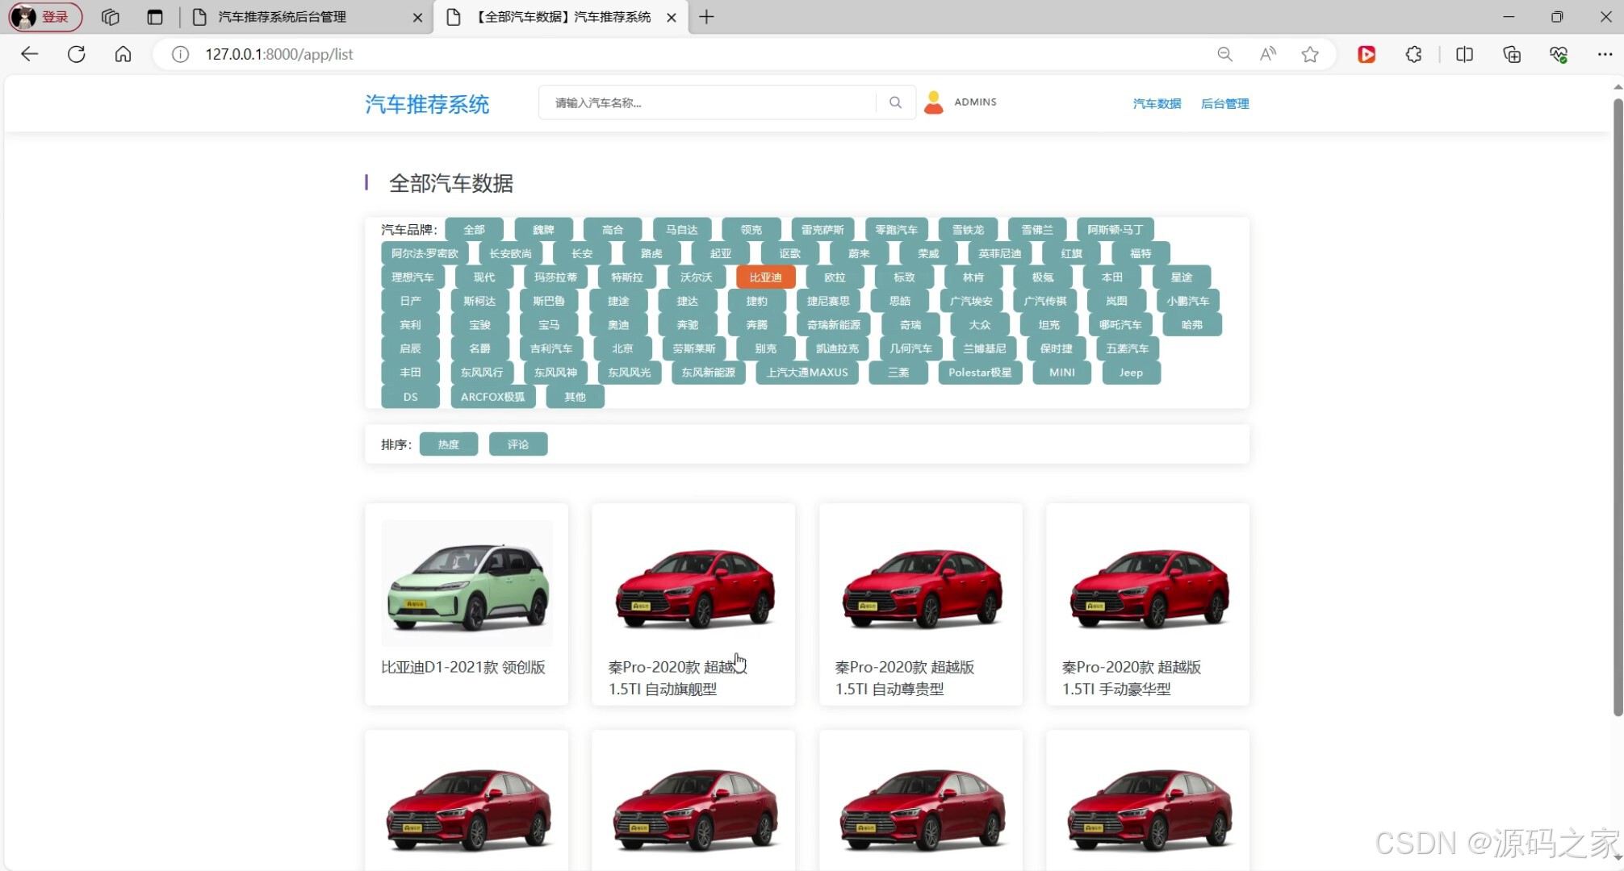The height and width of the screenshot is (871, 1624).
Task: Select the 全部 brand filter
Action: click(474, 229)
